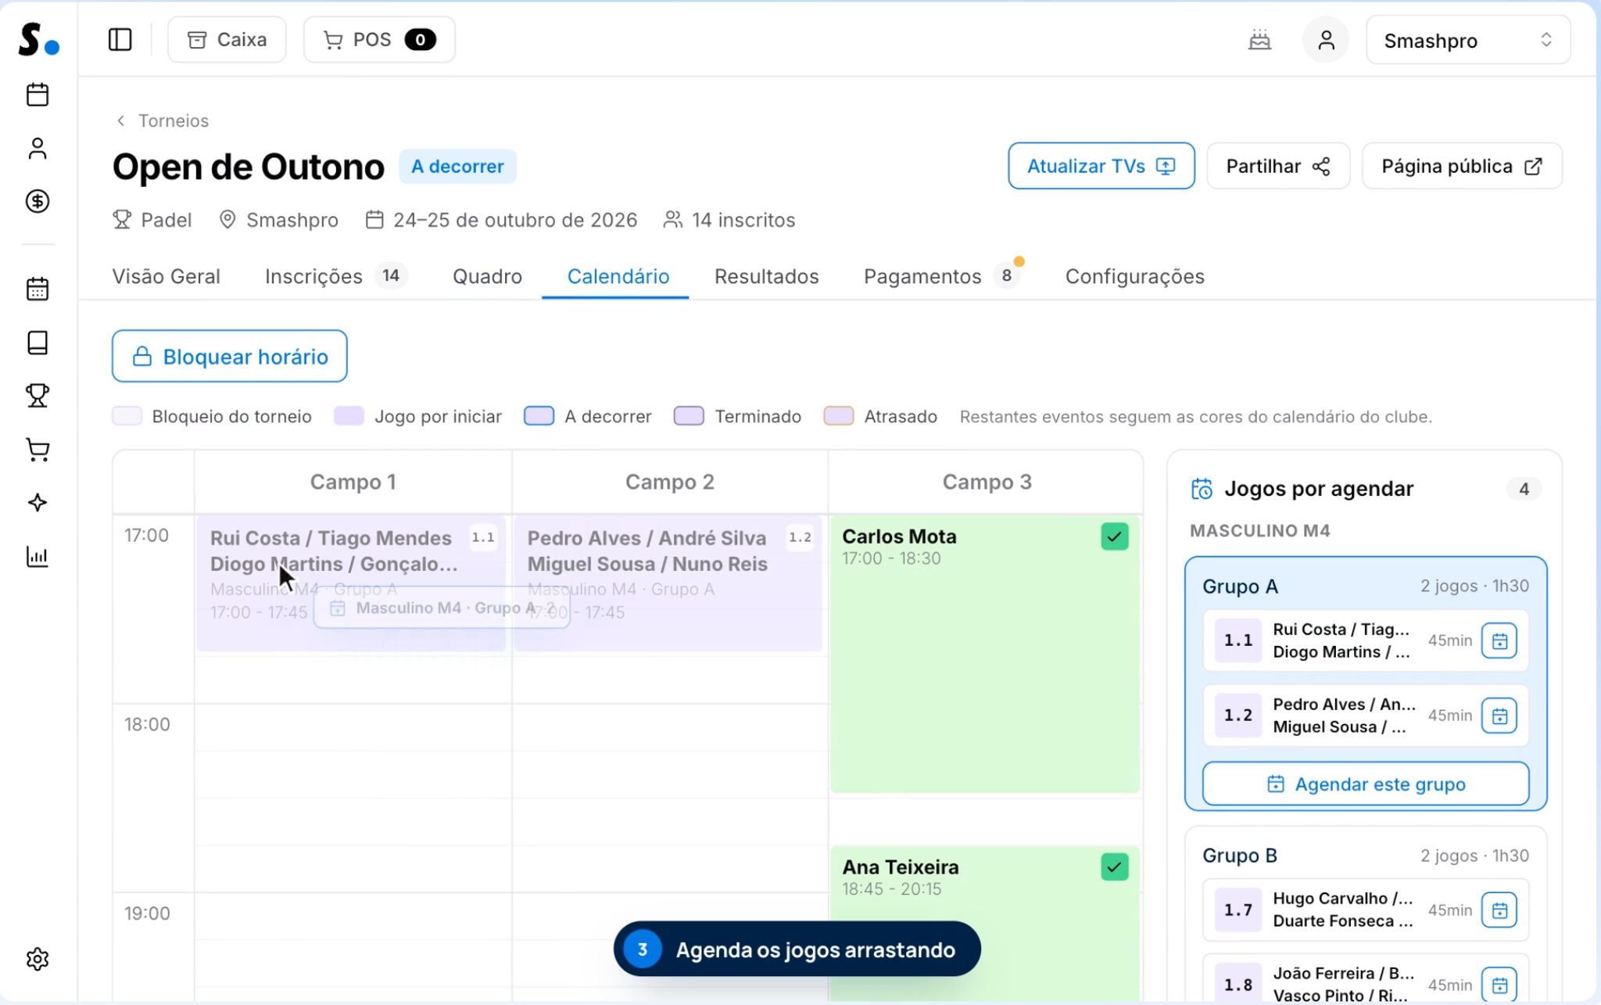Image resolution: width=1601 pixels, height=1005 pixels.
Task: Open settings gear in sidebar
Action: click(38, 959)
